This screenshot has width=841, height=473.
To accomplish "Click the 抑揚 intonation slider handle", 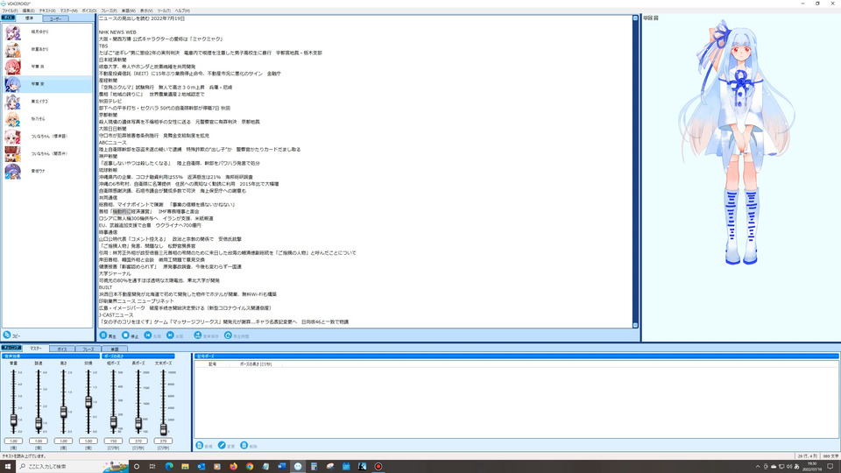I will 88,402.
